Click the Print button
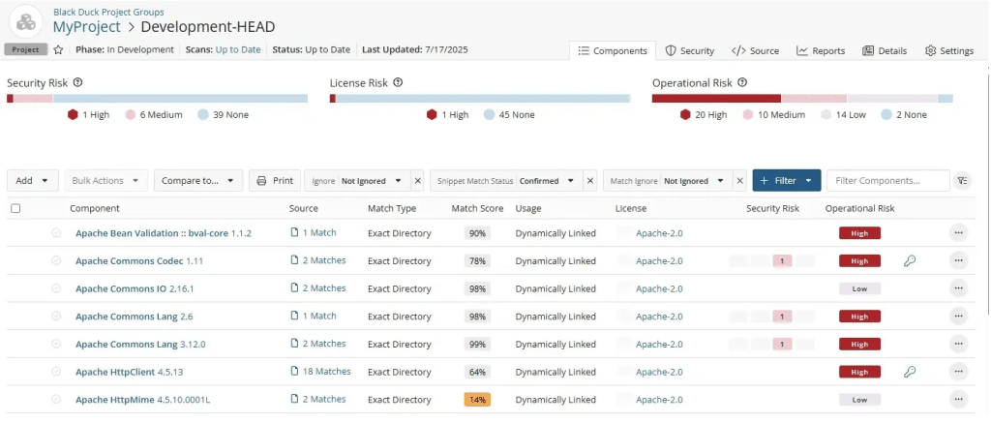 pos(275,181)
